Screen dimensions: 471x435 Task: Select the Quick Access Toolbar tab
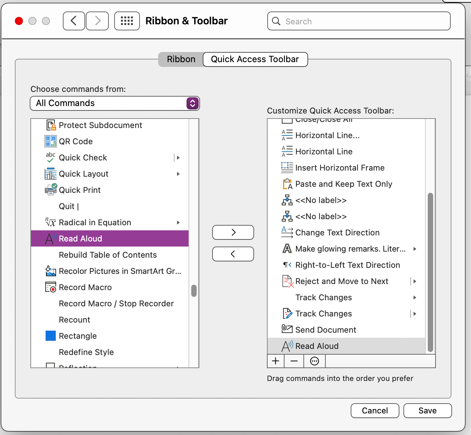pyautogui.click(x=255, y=59)
